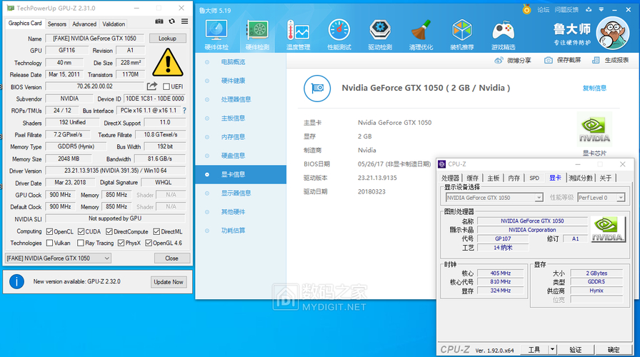Switch to the 主板 tab in CPU-Z
This screenshot has height=357, width=640.
coord(494,178)
